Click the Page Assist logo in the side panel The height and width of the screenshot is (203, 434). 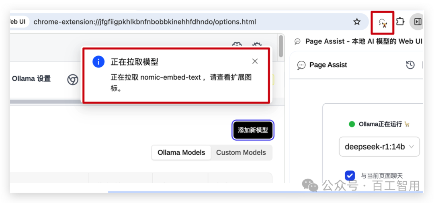(x=301, y=65)
